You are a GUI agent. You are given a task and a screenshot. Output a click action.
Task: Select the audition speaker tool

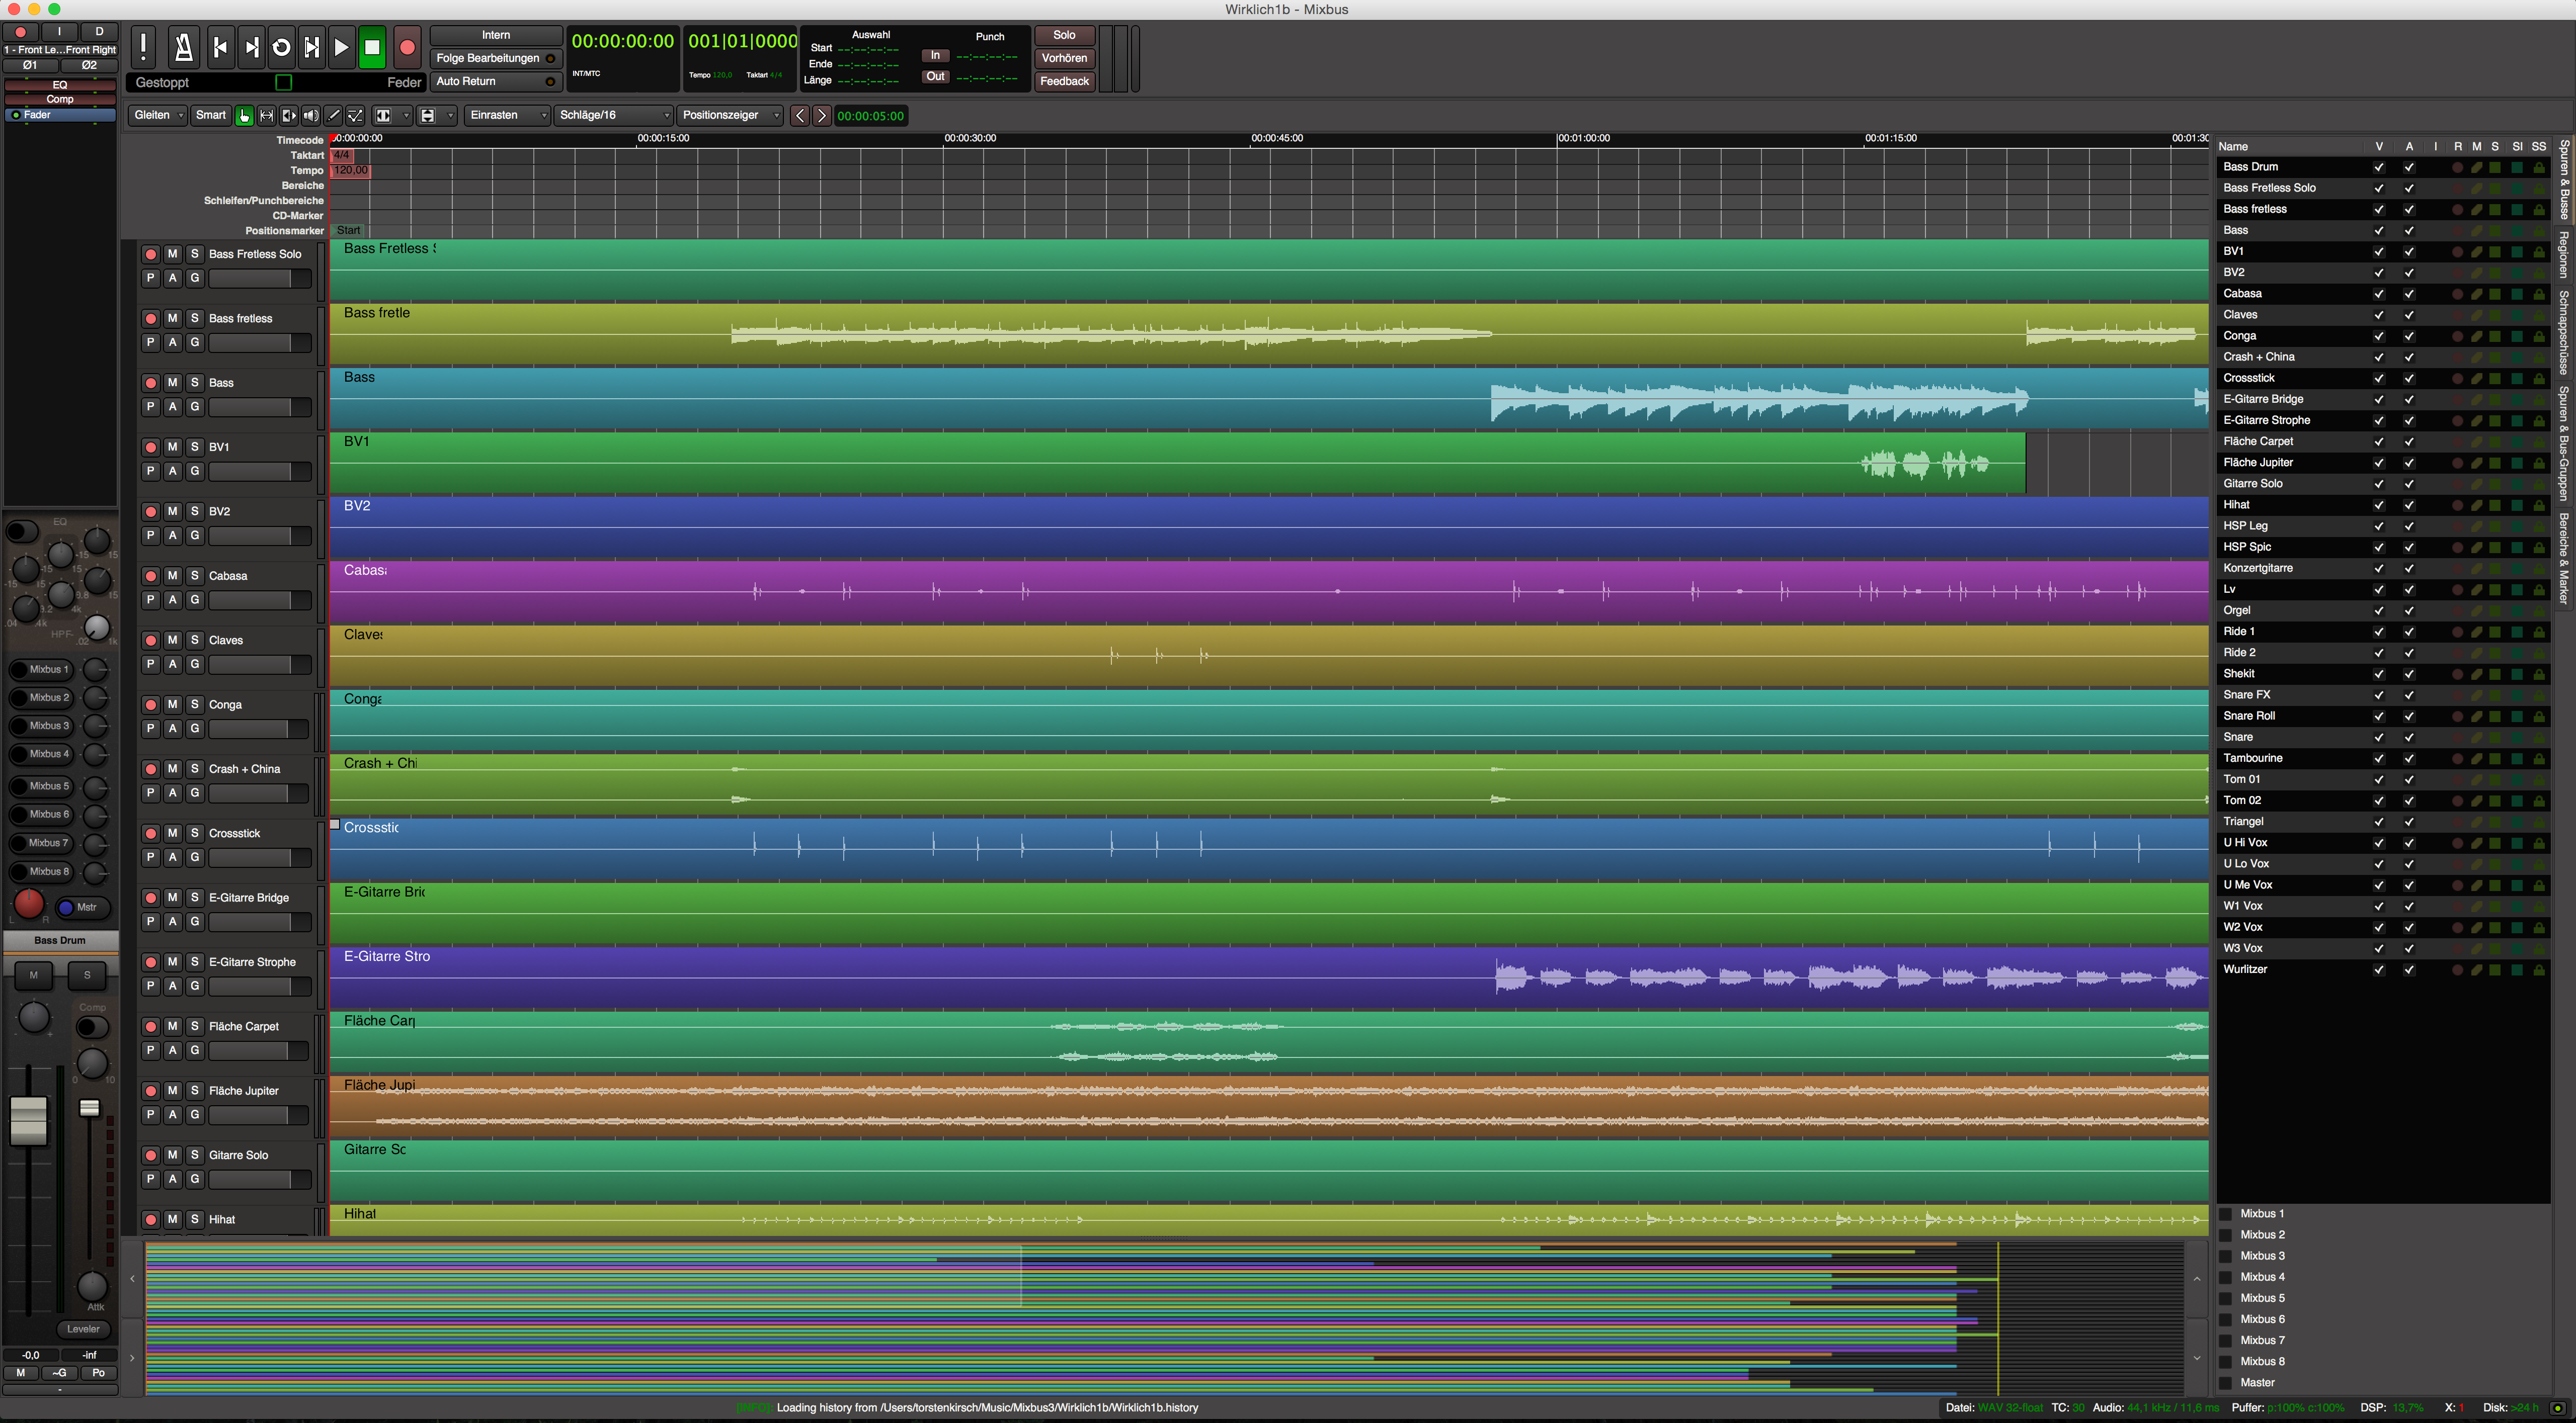tap(311, 116)
